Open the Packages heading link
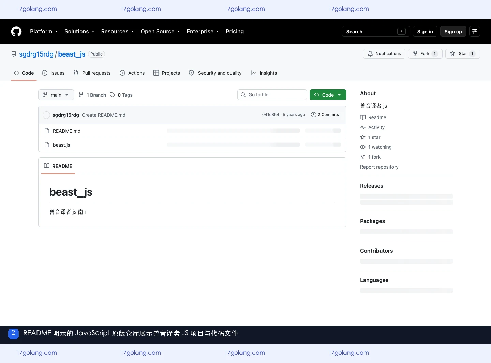The width and height of the screenshot is (491, 363). (x=372, y=221)
